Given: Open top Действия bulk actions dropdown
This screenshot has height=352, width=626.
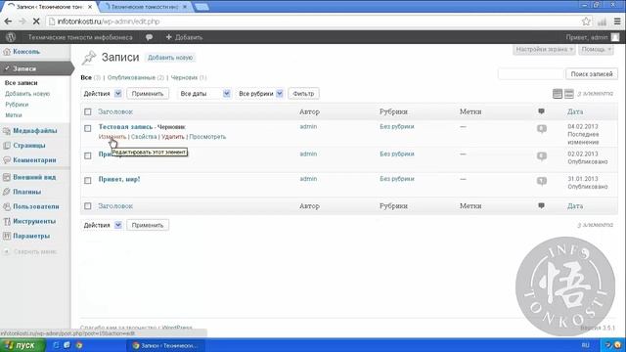Looking at the screenshot, I should (x=102, y=94).
